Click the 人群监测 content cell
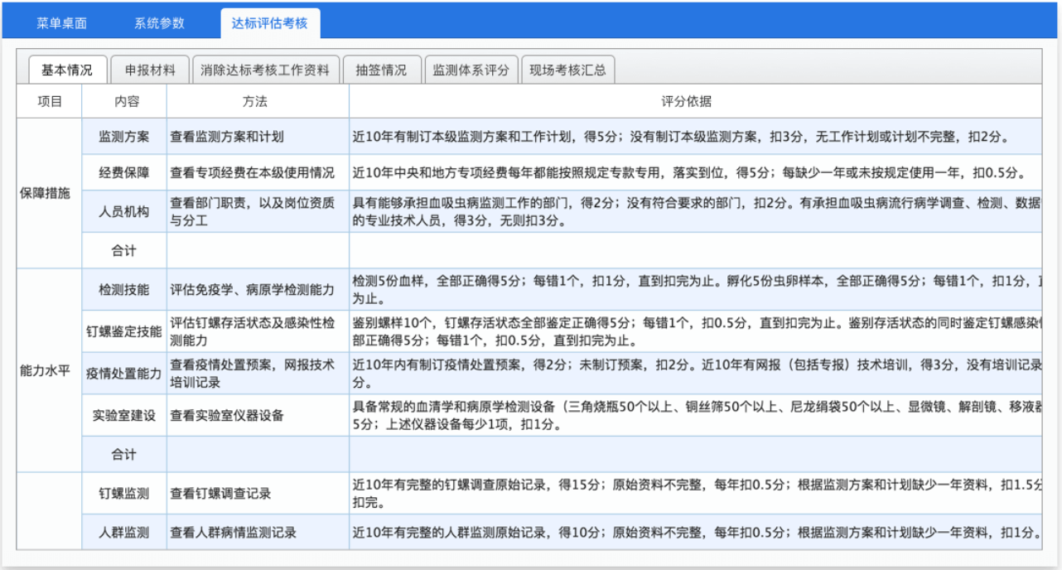This screenshot has width=1062, height=570. pos(125,532)
